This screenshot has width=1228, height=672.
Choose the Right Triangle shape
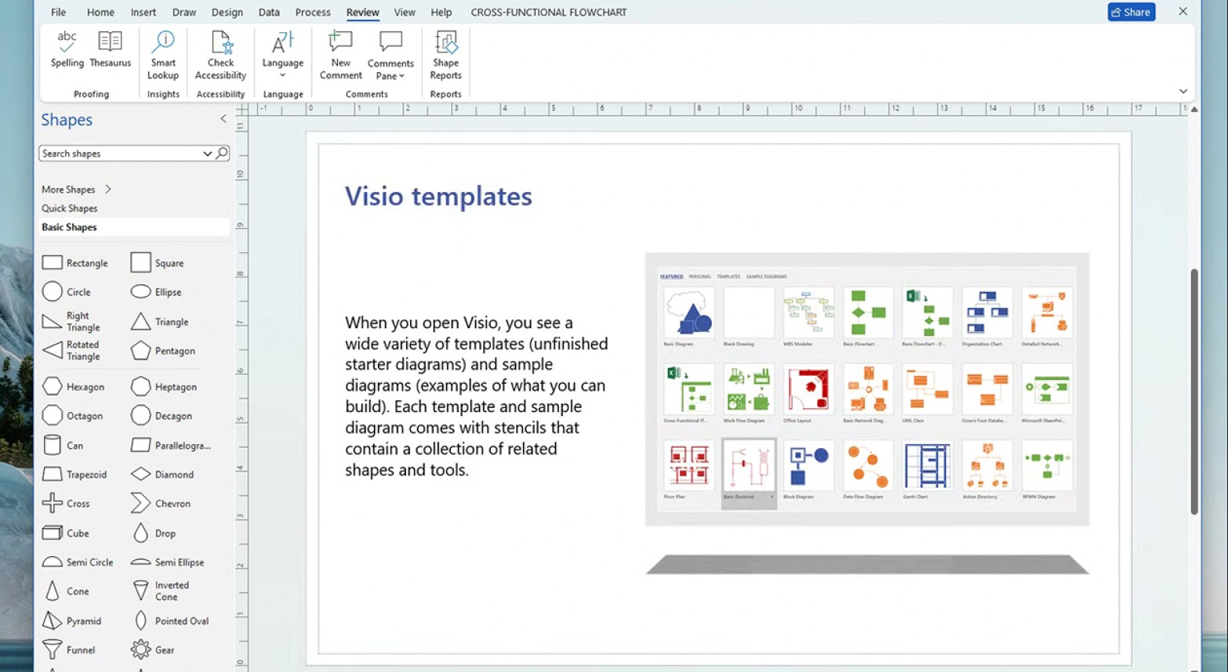pos(71,321)
